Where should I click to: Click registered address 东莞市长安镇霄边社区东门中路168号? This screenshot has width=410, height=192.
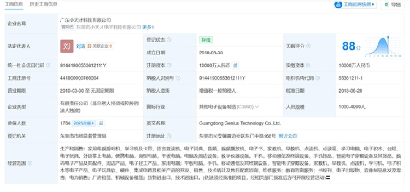[x=237, y=136]
